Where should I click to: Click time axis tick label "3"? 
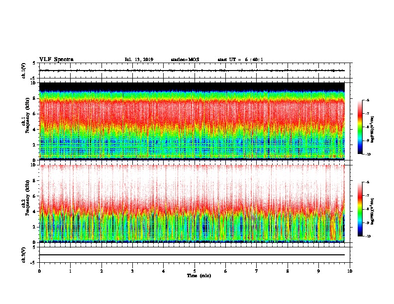point(132,271)
